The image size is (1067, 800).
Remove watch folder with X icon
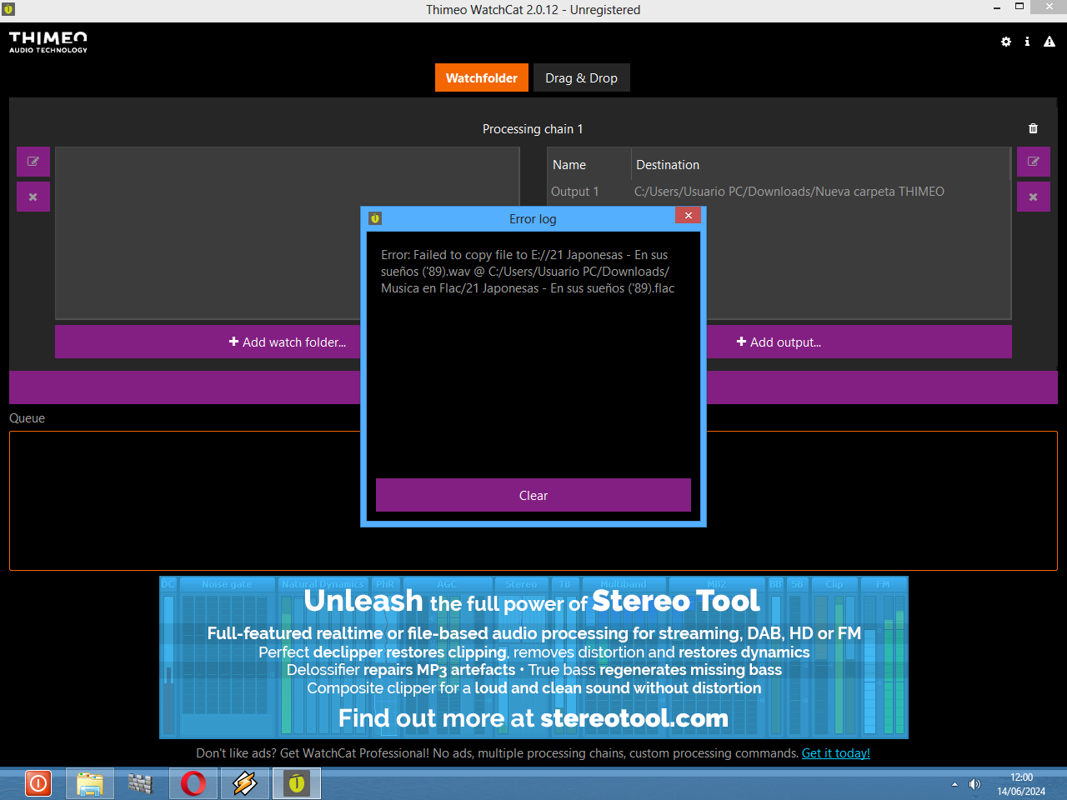(33, 197)
